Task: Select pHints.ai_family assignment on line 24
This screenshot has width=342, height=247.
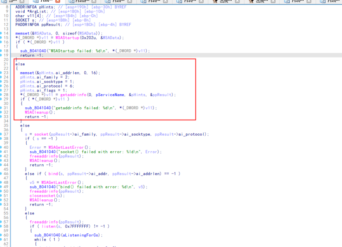Action: coord(45,77)
